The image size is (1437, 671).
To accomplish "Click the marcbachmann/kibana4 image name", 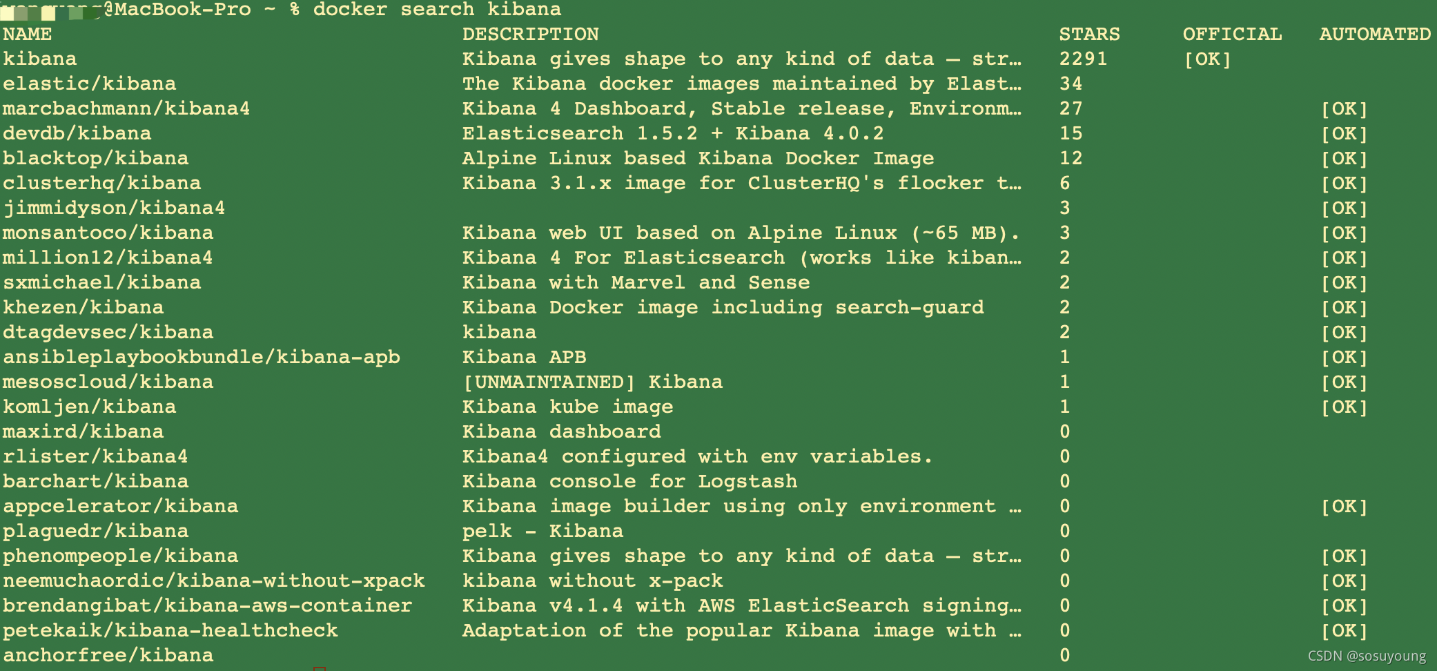I will 126,108.
